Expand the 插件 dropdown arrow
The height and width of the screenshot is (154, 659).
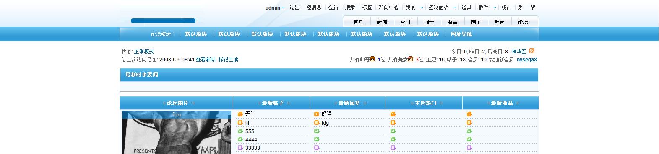tap(495, 8)
